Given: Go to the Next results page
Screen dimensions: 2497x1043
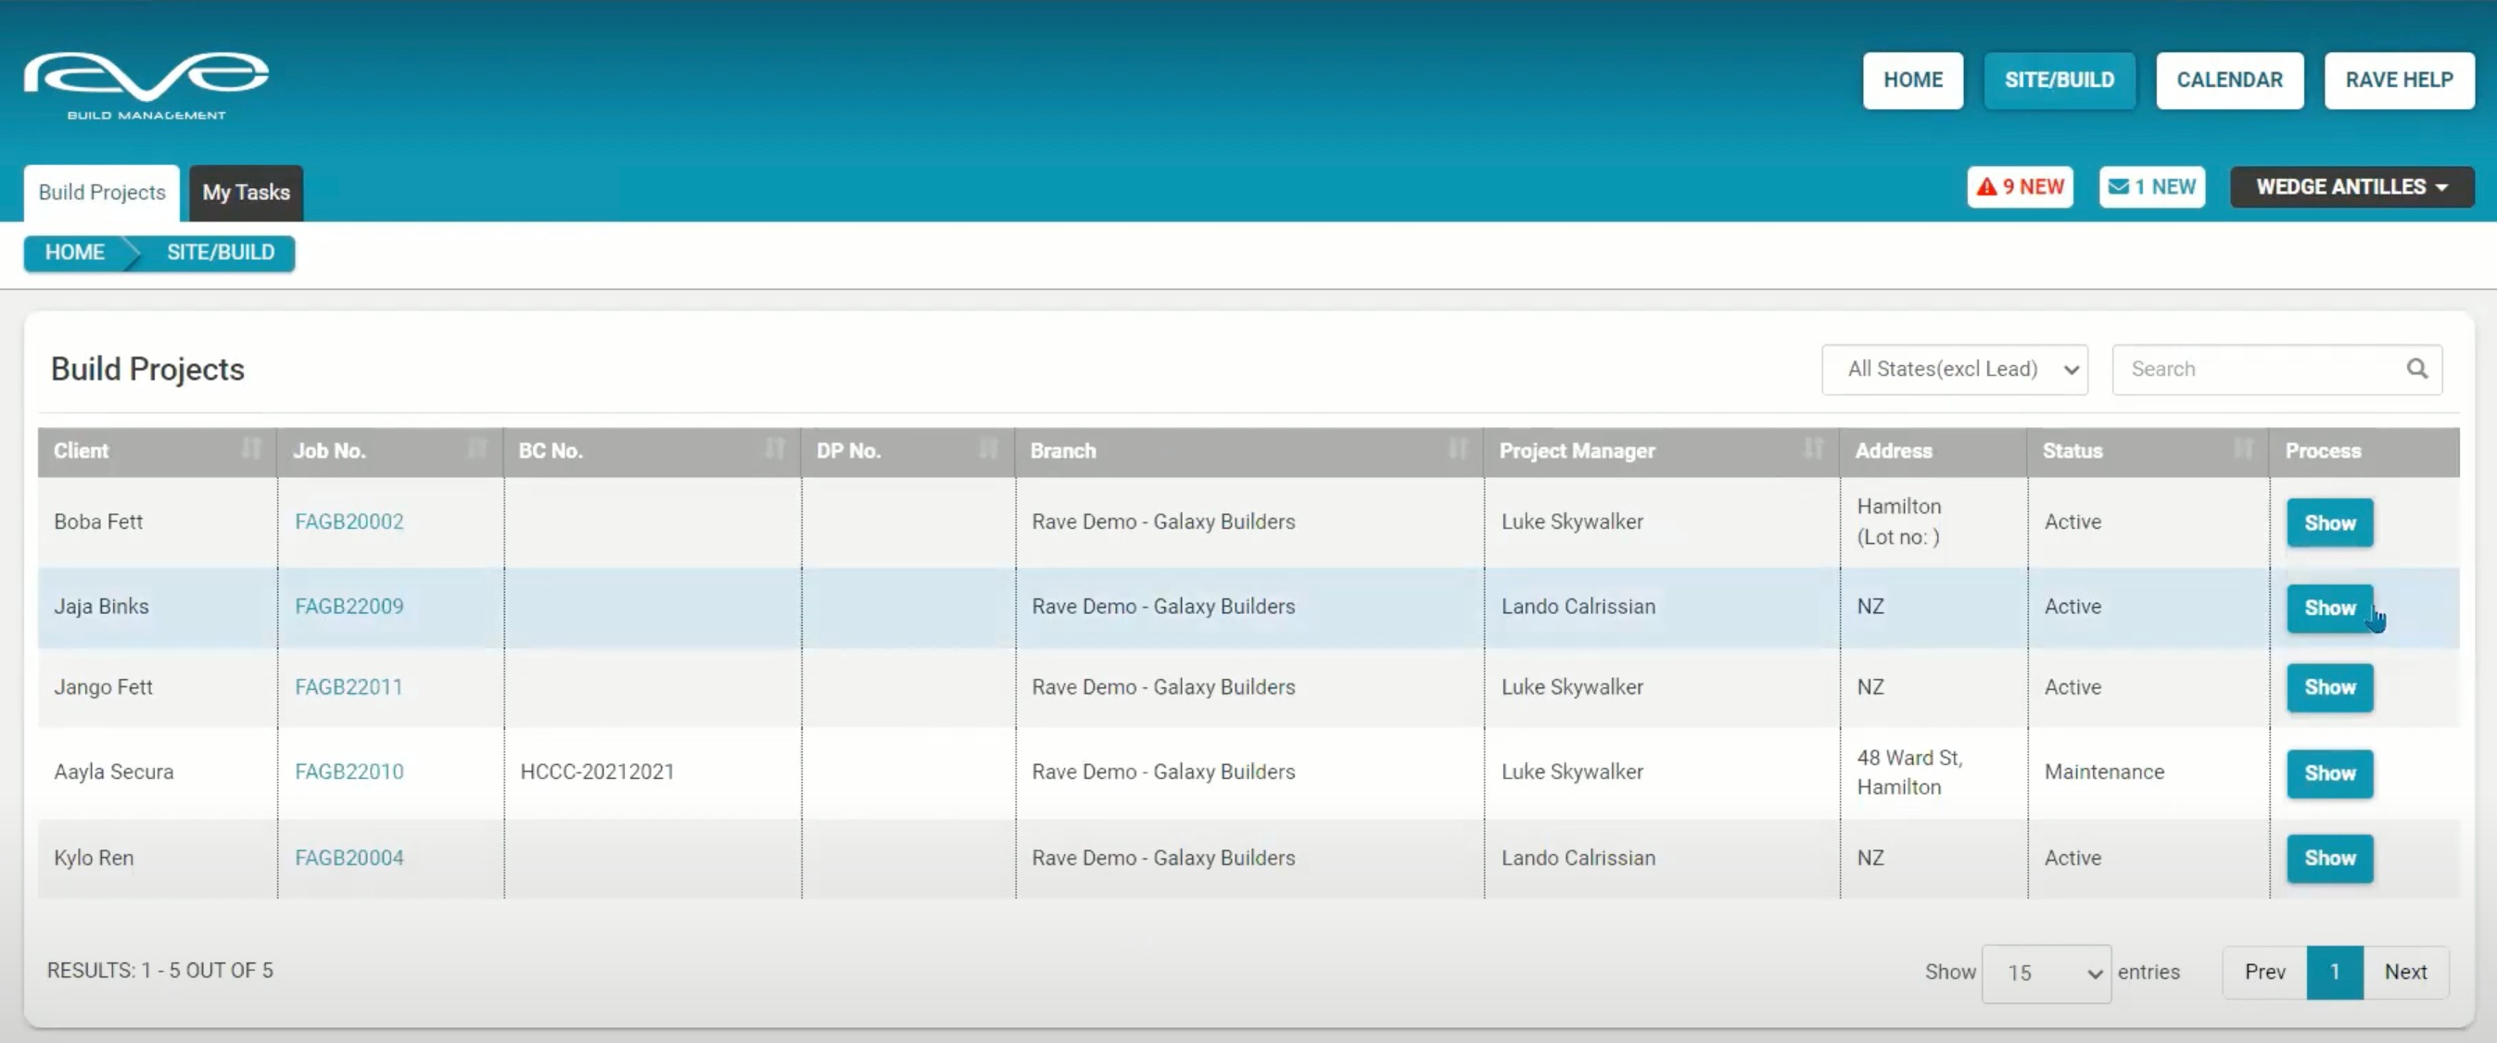Looking at the screenshot, I should [2405, 972].
